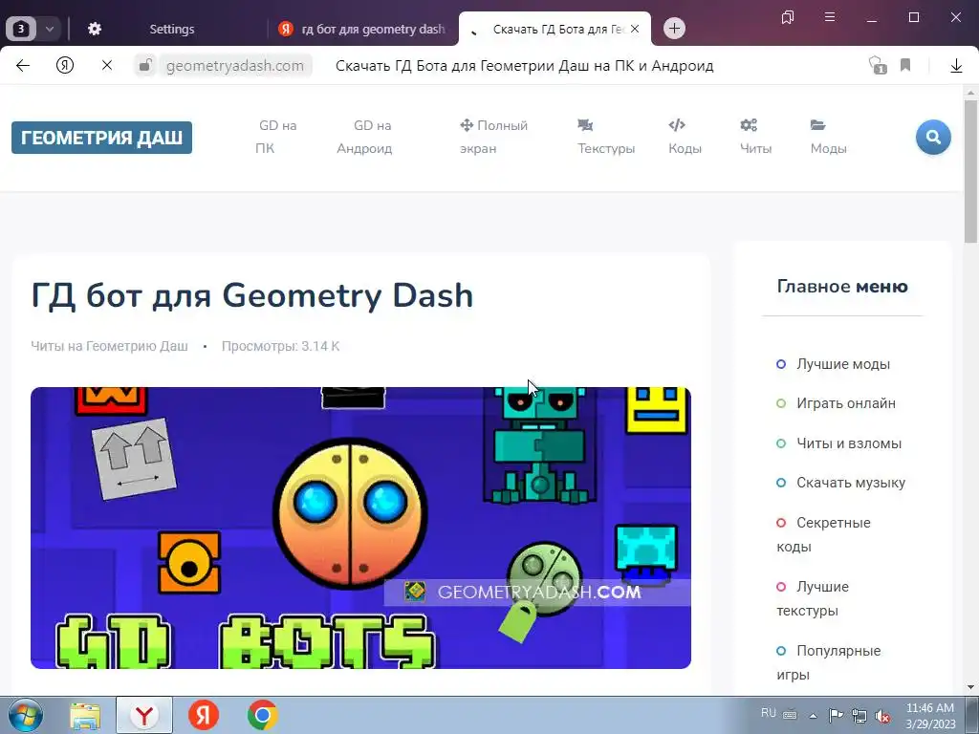
Task: Open 'Лучшие текстуры' sidebar link
Action: pyautogui.click(x=813, y=598)
